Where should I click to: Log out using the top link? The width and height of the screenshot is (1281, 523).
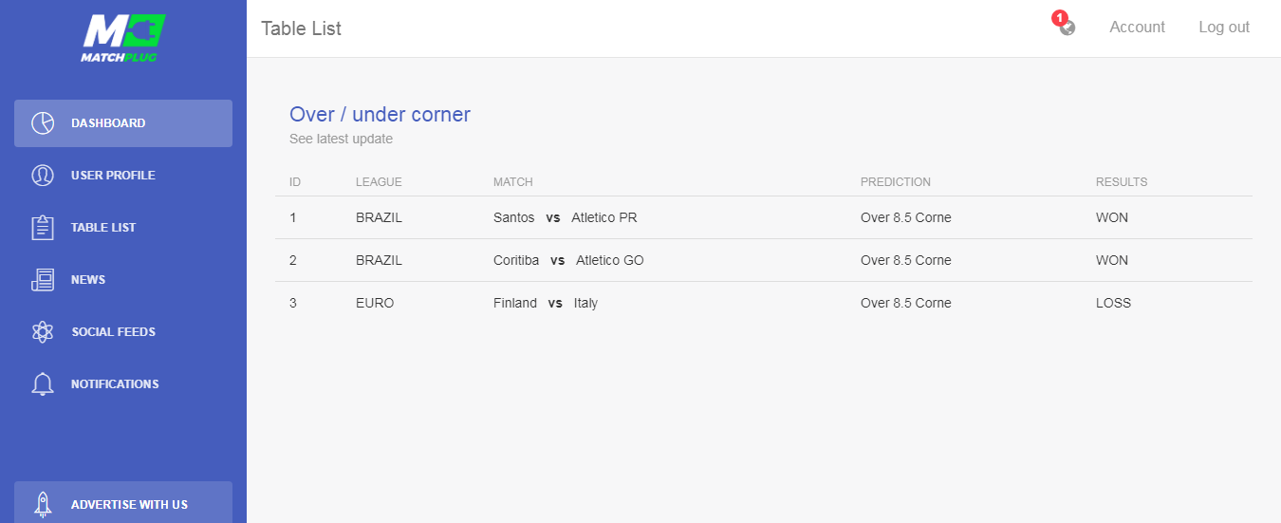coord(1224,28)
